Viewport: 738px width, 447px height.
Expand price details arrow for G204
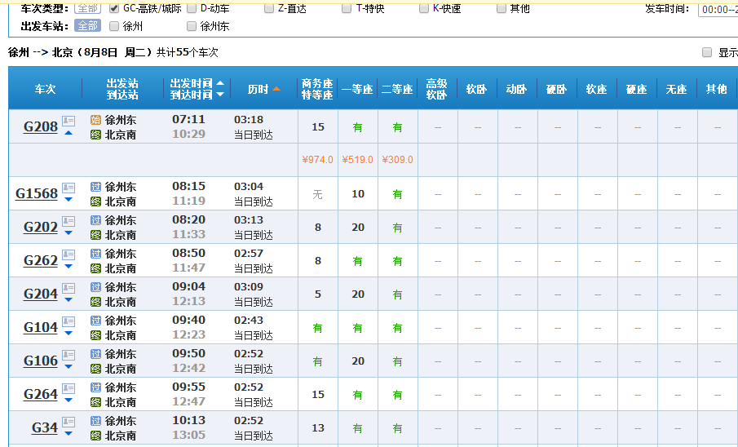(x=68, y=300)
